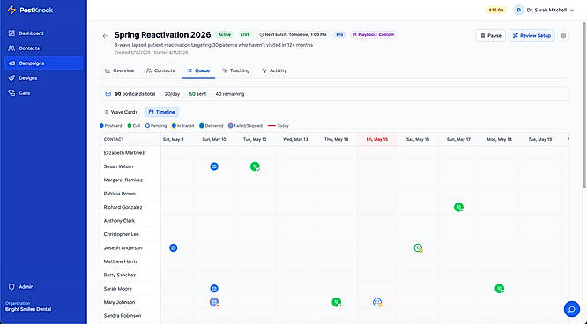Screen dimensions: 587x324
Task: Click Joseph Anderson's pending call on May 16
Action: click(x=418, y=247)
